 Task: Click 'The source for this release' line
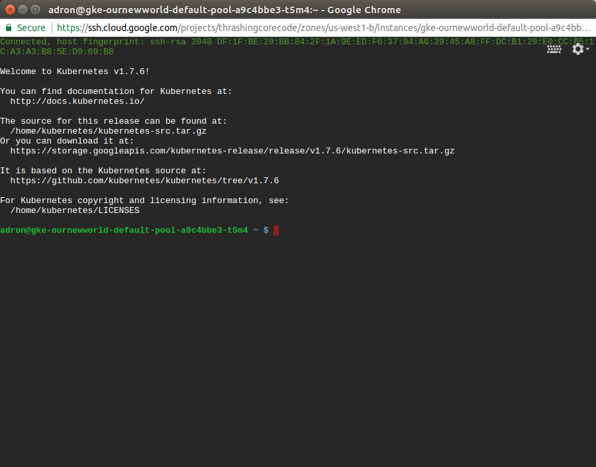pyautogui.click(x=113, y=121)
